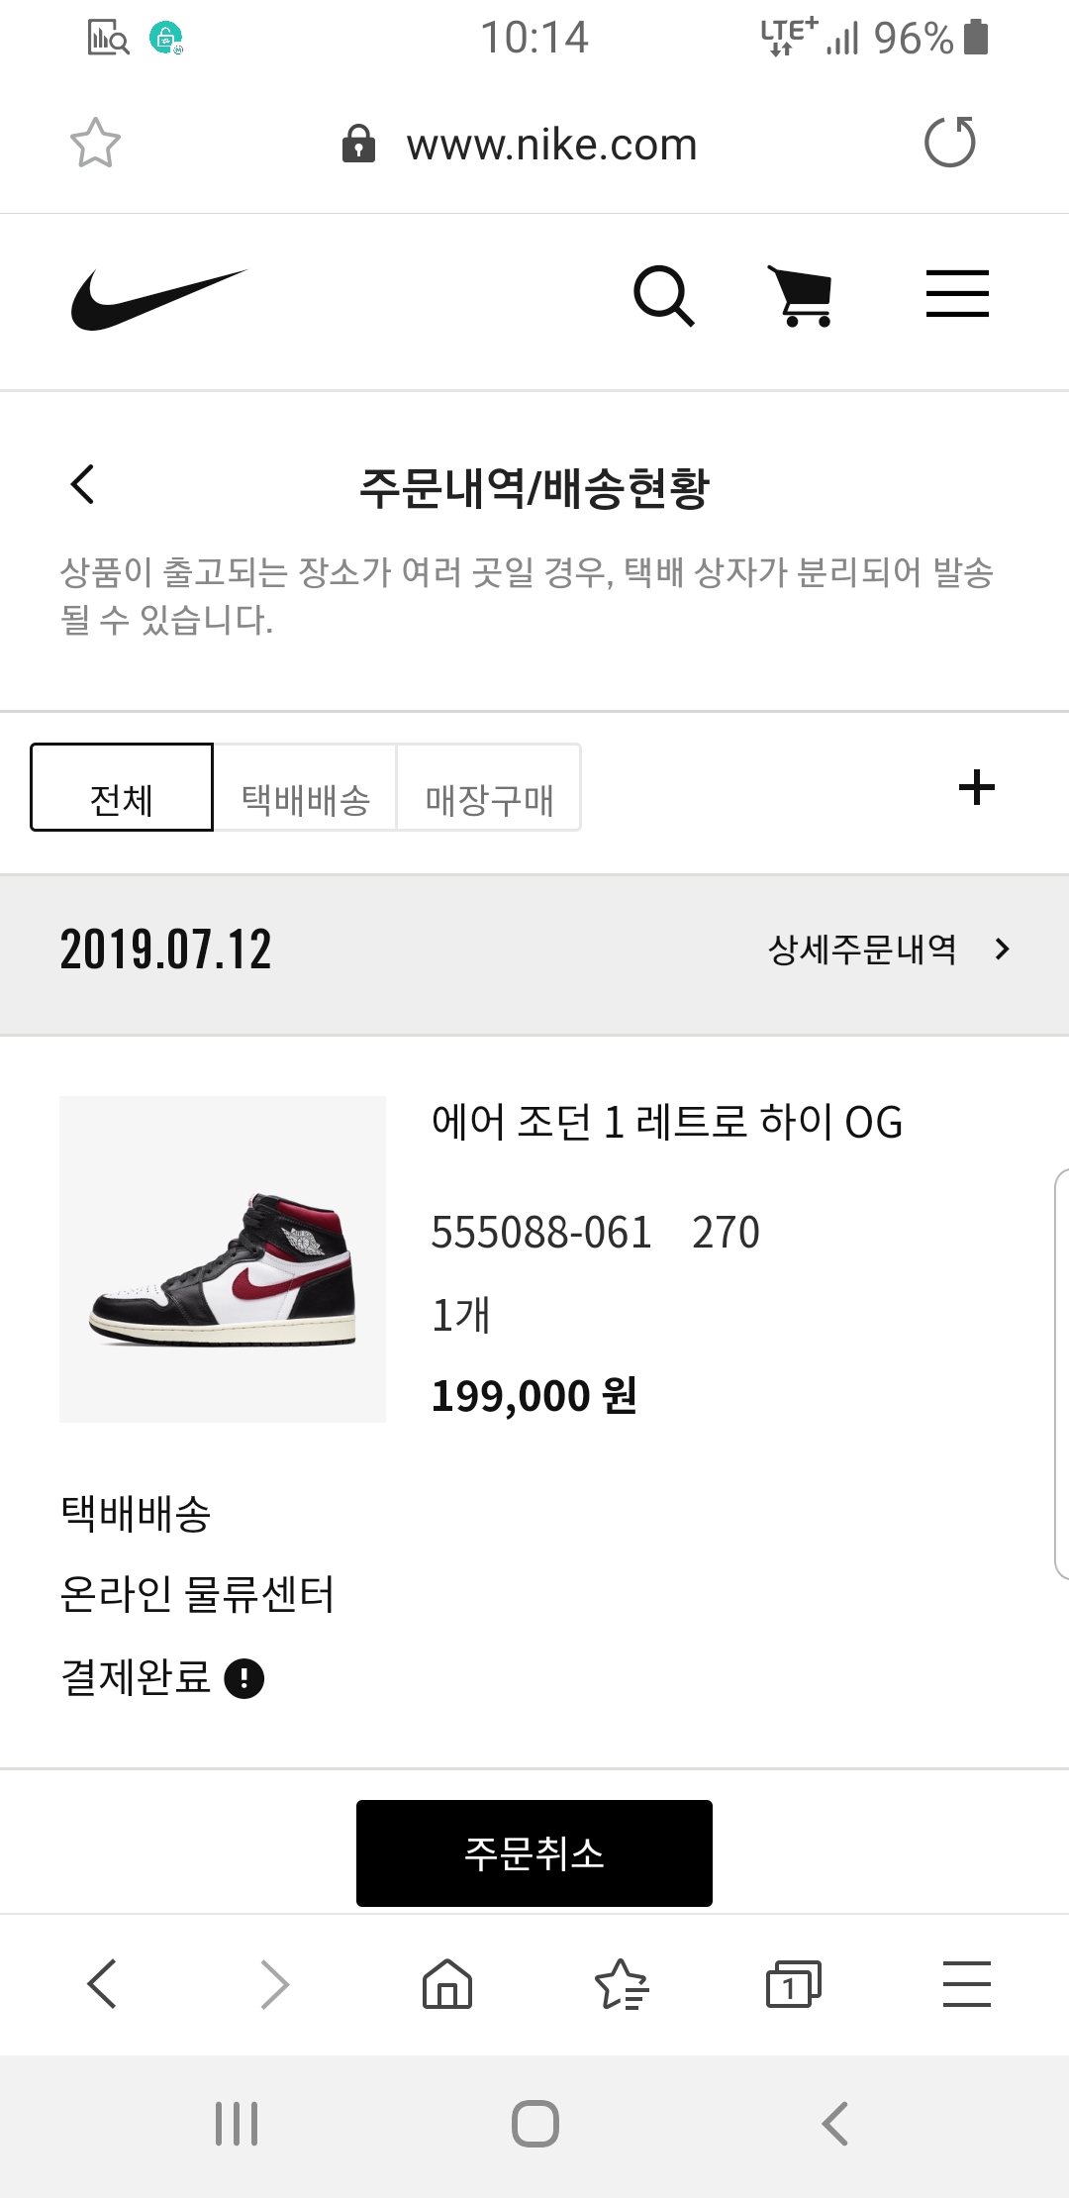Open the Nike hamburger menu
The image size is (1069, 2198).
957,294
